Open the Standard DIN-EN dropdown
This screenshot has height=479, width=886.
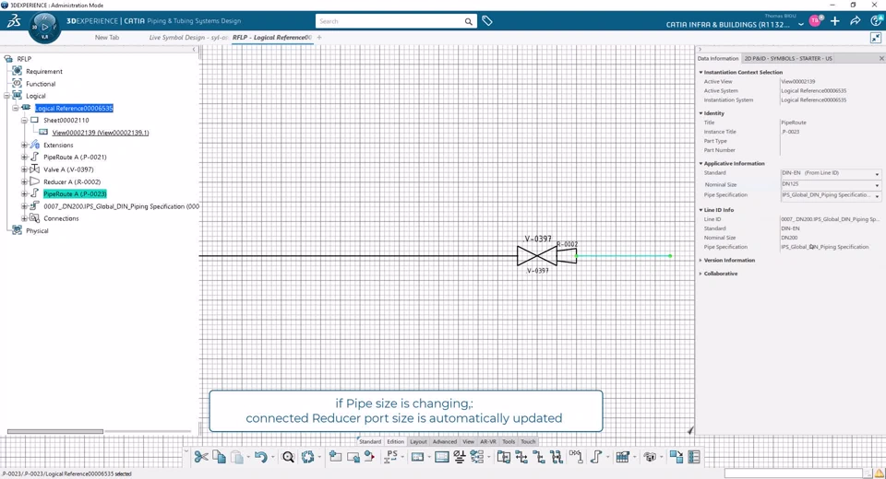tap(877, 174)
